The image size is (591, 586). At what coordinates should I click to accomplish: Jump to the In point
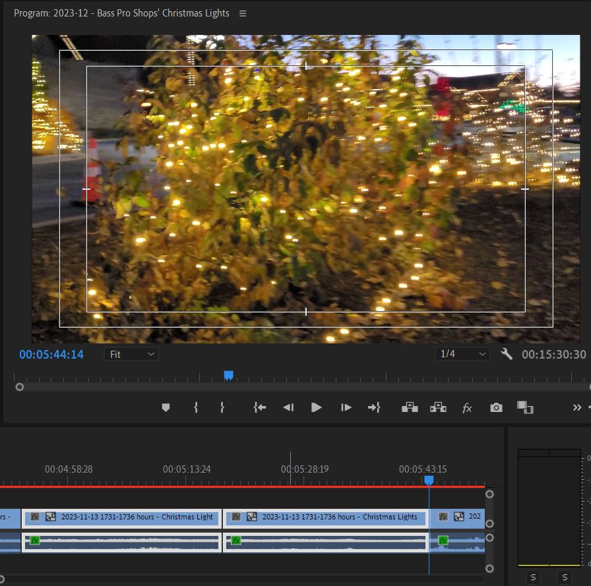(x=260, y=407)
